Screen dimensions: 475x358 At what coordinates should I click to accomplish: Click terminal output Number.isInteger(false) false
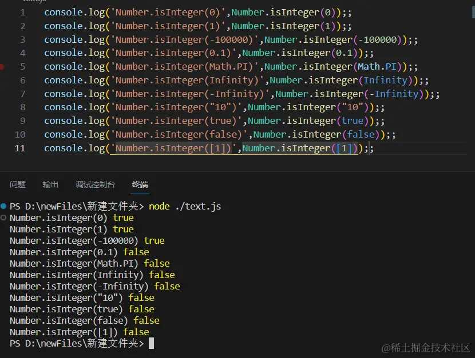coord(85,320)
